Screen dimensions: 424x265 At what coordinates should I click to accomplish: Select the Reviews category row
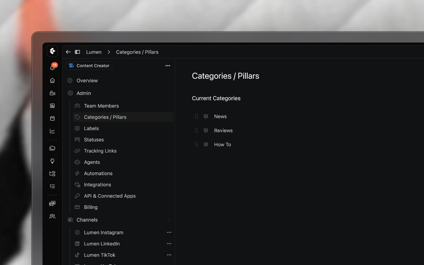click(x=223, y=131)
